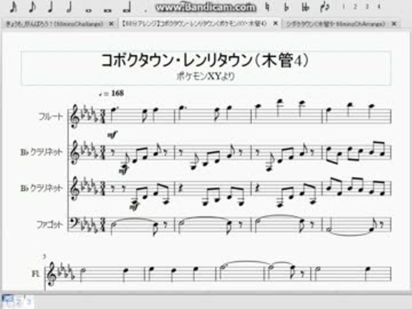
Task: Select the 16th note duration
Action: tap(13, 7)
